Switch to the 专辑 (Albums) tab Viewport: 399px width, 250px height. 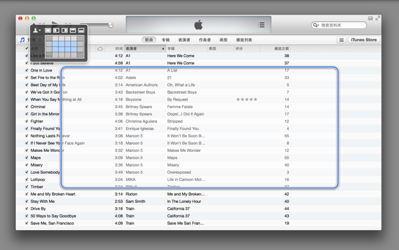click(166, 40)
